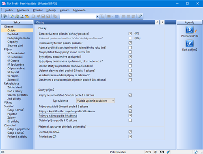203x154 pixels.
Task: Open the 'Typ evidence' dropdown
Action: [95, 101]
